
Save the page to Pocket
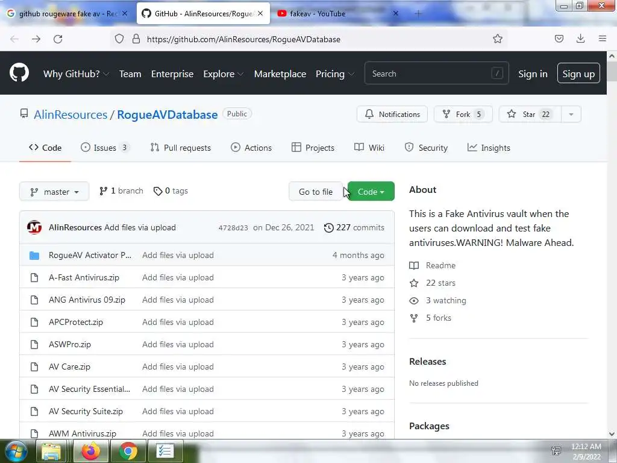tap(559, 39)
